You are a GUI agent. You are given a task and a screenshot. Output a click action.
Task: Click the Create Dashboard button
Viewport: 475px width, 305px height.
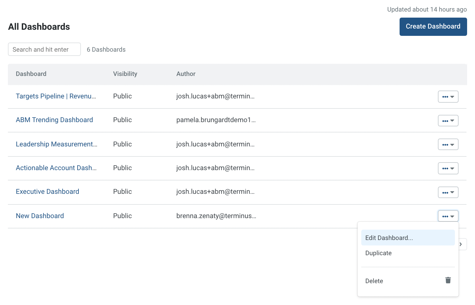click(433, 27)
